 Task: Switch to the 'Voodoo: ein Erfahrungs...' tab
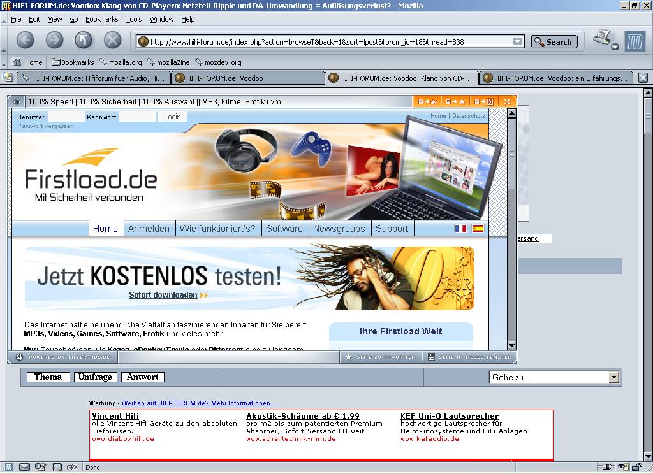(556, 78)
